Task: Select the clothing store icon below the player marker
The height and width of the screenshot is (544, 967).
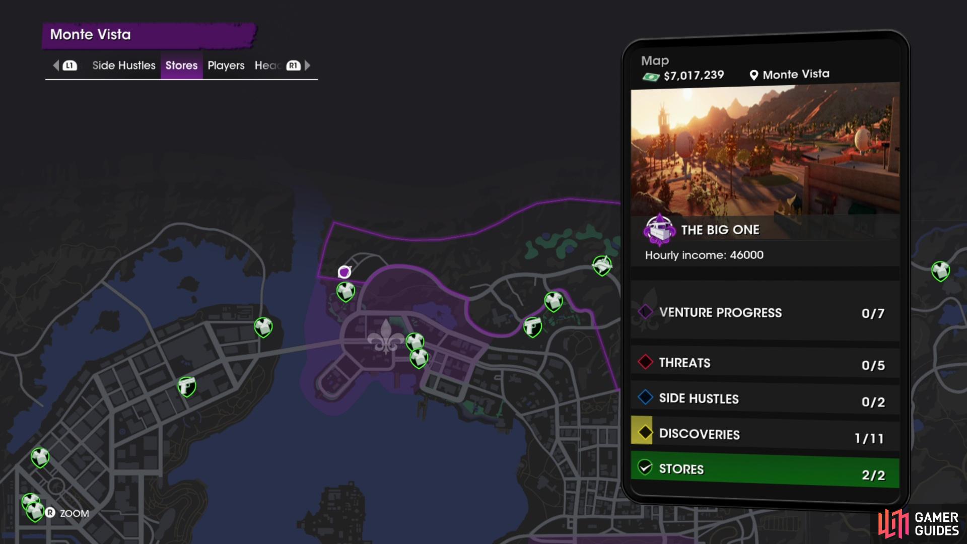Action: [346, 292]
